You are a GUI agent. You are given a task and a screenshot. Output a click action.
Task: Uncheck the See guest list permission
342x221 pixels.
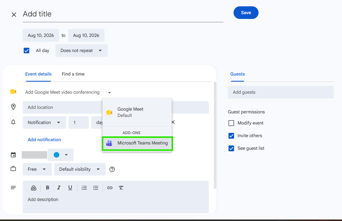[231, 148]
